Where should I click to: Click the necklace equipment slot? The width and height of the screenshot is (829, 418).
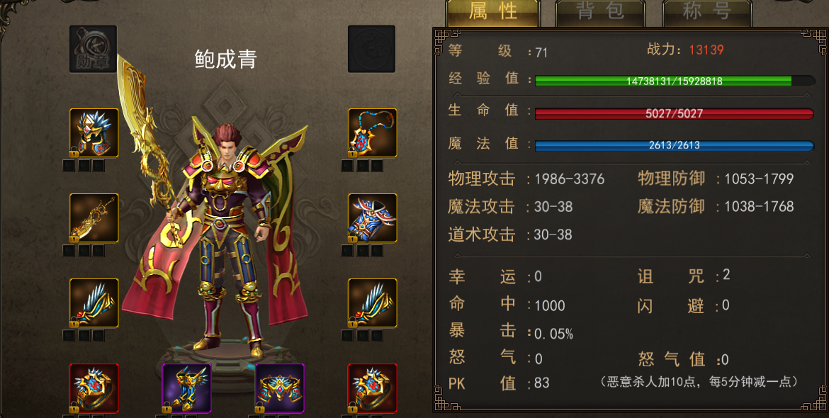coord(372,133)
